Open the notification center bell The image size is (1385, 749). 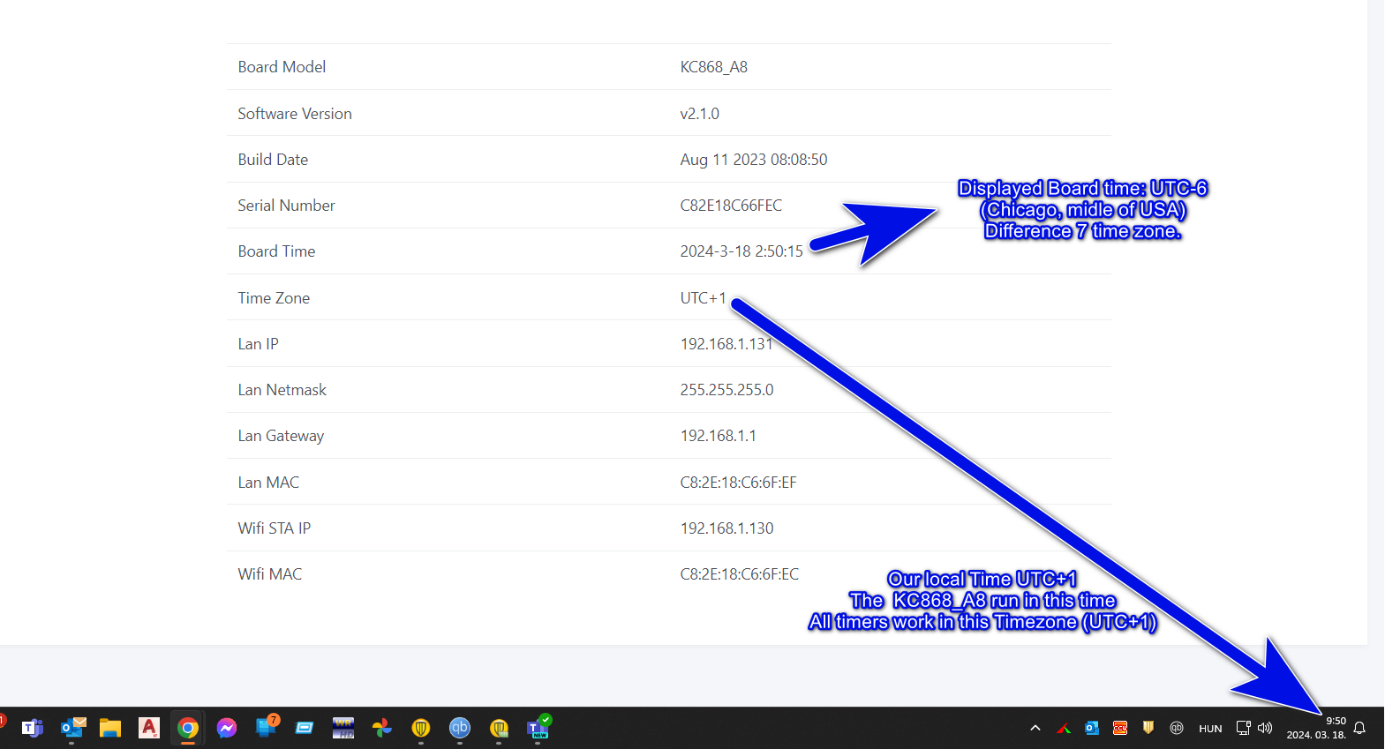(x=1359, y=729)
